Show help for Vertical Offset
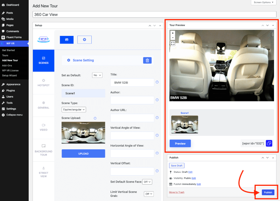Viewport: 280px width, 201px height. point(157,171)
